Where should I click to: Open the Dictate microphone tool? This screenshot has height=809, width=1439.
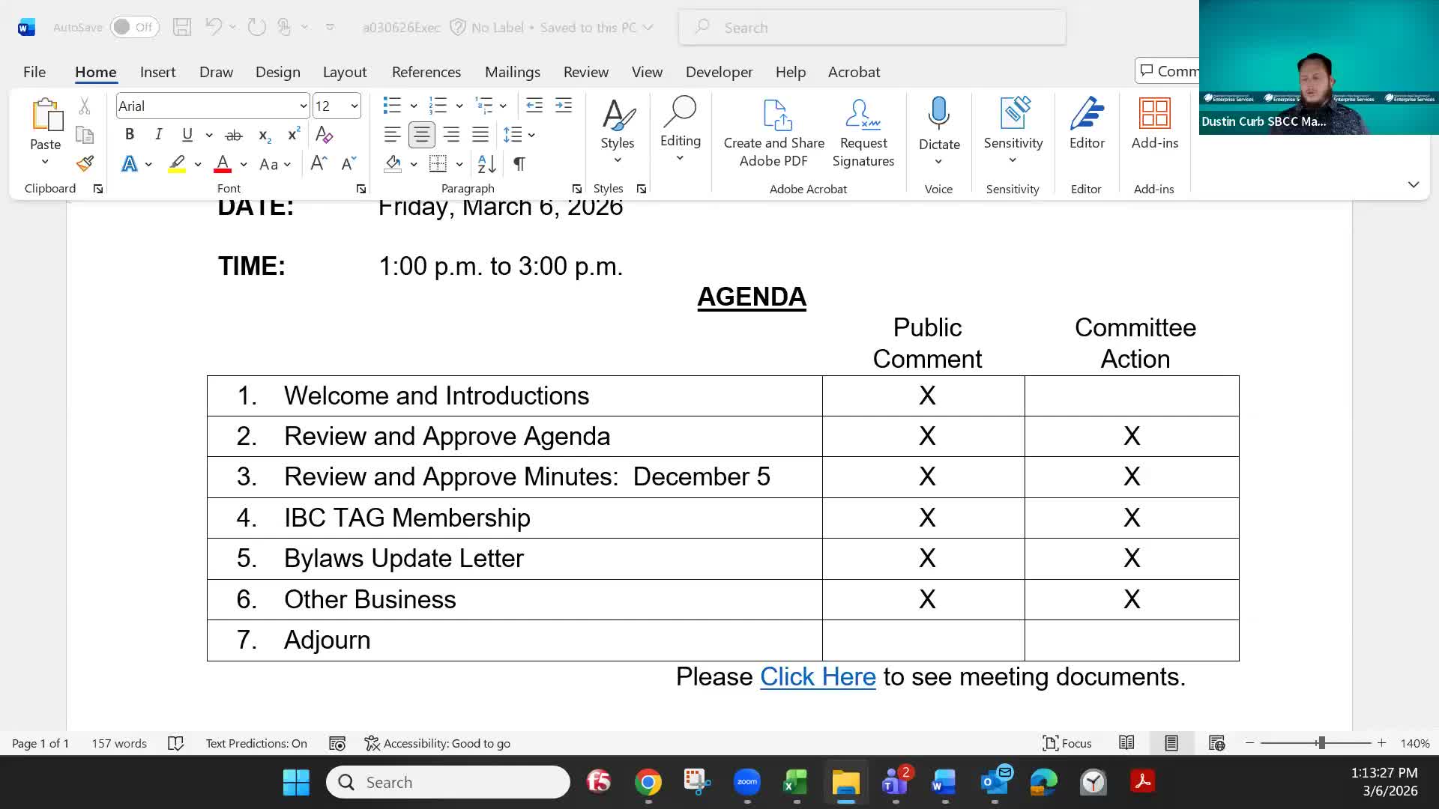click(x=938, y=114)
